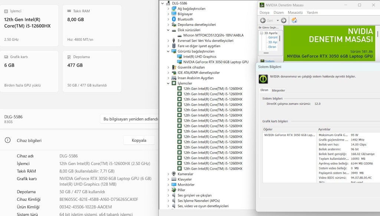Screen dimensions: 380x216
Task: Click the Kopyala button
Action: [139, 140]
